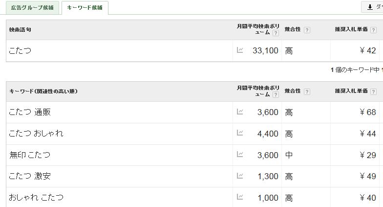Open help icon beside lower 競合性 header
The width and height of the screenshot is (383, 207).
tap(307, 92)
